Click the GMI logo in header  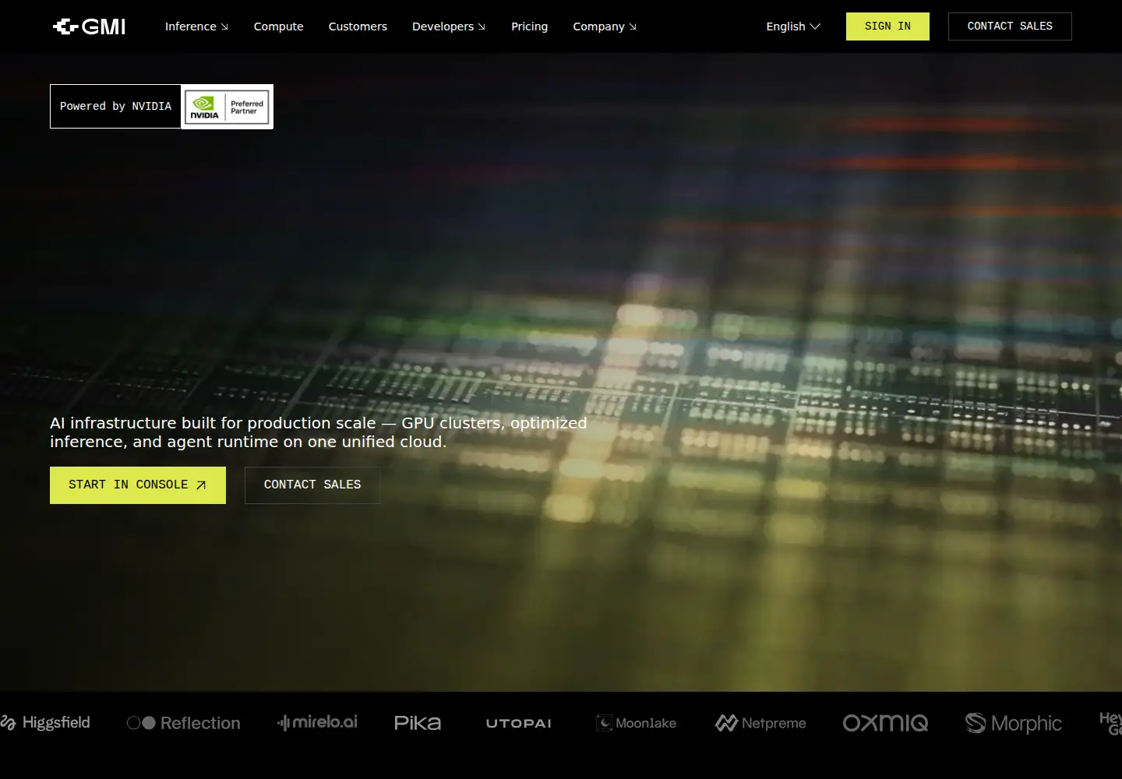89,26
